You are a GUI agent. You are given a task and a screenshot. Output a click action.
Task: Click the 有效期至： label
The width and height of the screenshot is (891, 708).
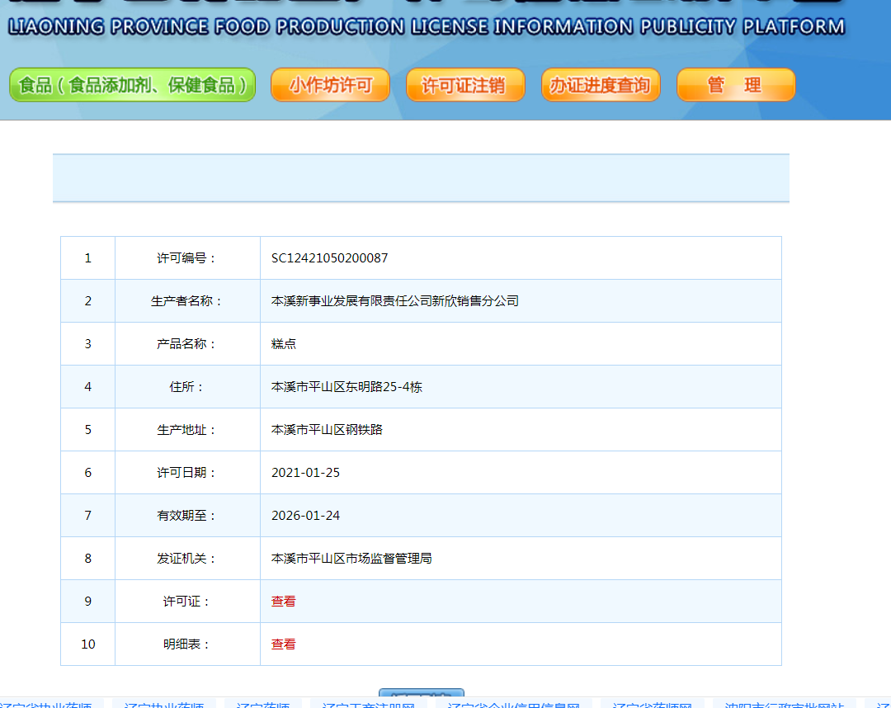tap(187, 516)
